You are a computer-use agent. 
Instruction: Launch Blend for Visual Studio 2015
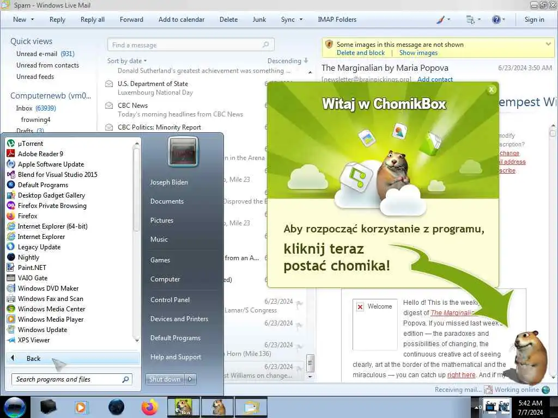57,175
